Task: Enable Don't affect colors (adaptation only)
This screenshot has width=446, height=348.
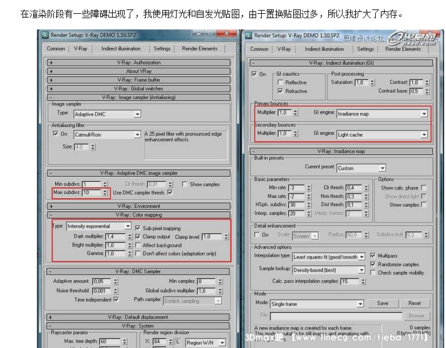Action: click(x=138, y=253)
